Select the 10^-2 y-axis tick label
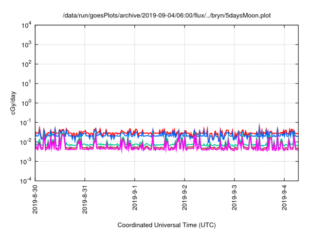 coord(26,142)
